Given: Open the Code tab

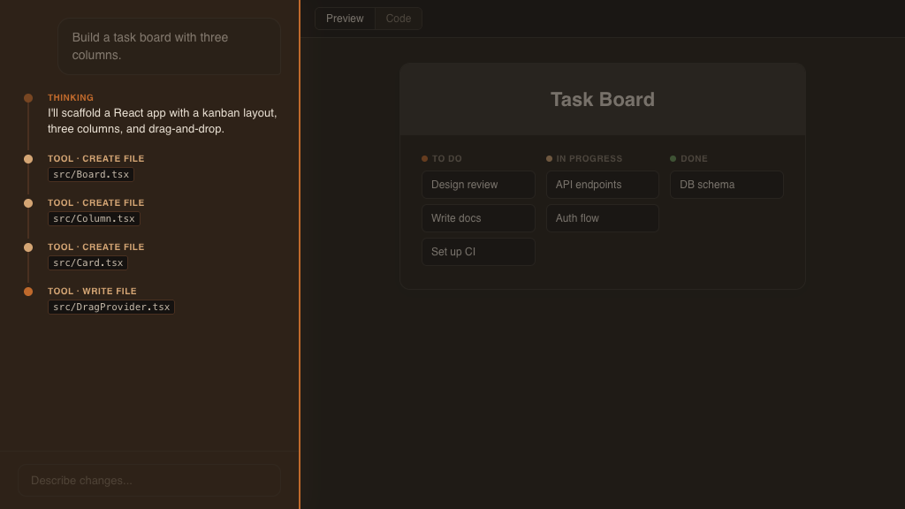Looking at the screenshot, I should tap(399, 18).
